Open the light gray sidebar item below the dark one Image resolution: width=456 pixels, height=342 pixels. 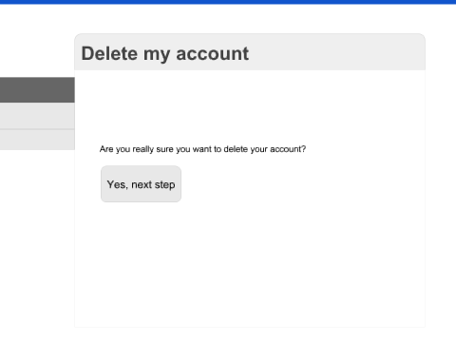pyautogui.click(x=37, y=116)
